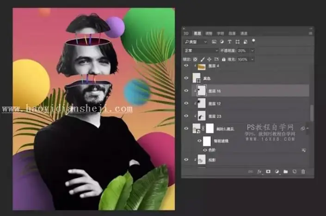Image resolution: width=326 pixels, height=216 pixels.
Task: Toggle visibility of 图层 16
Action: (186, 90)
